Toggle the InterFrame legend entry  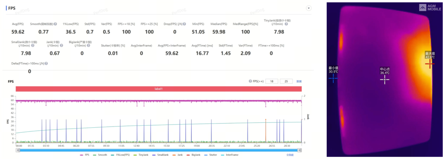tap(230, 155)
